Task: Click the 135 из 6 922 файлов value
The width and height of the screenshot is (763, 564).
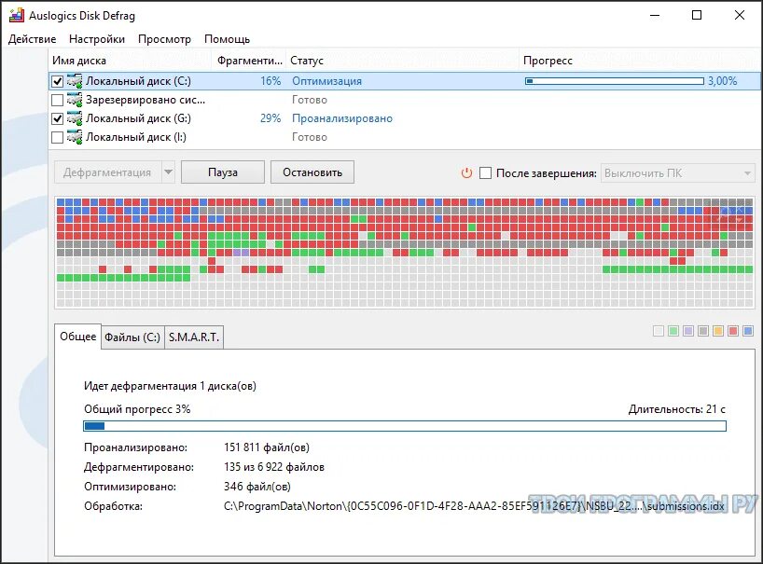Action: [274, 467]
